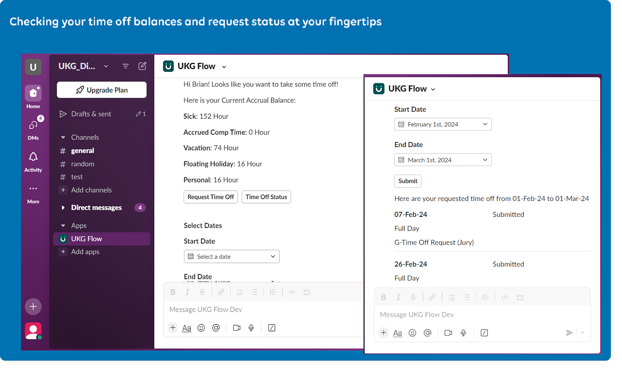Image resolution: width=622 pixels, height=388 pixels.
Task: Open March 1st, 2024 date picker
Action: click(443, 160)
